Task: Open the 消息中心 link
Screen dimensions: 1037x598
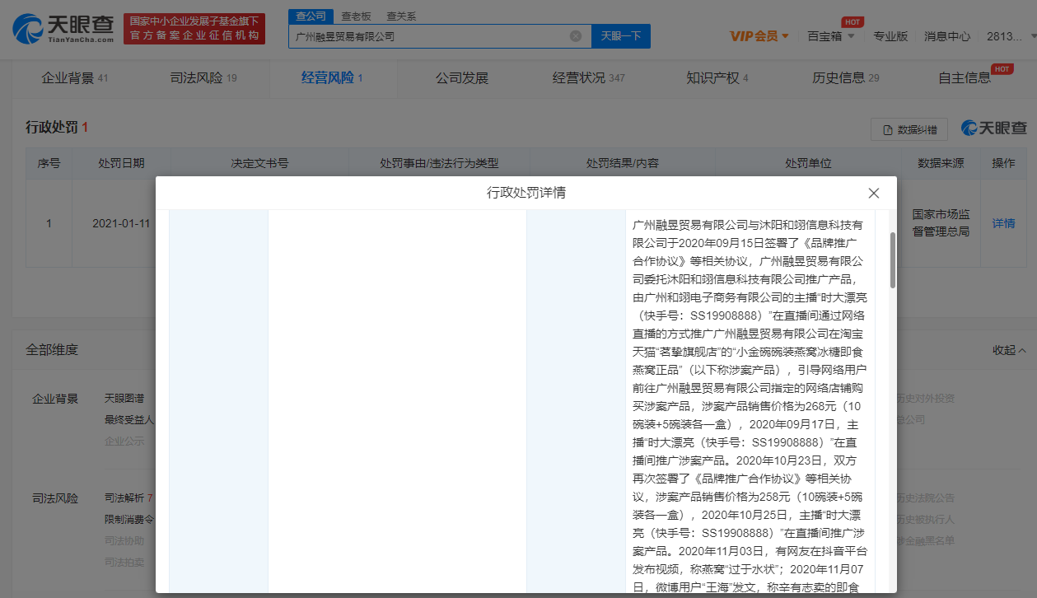Action: click(x=947, y=36)
